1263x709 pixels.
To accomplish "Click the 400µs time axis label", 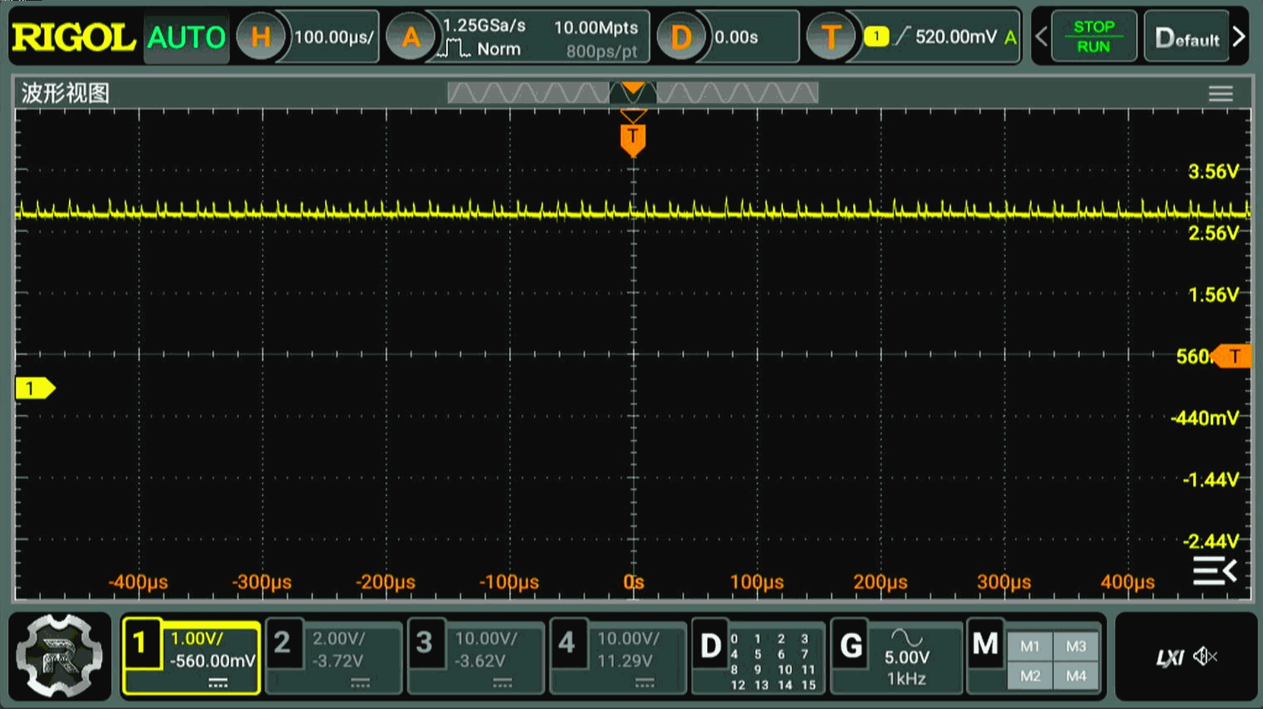I will tap(1127, 582).
